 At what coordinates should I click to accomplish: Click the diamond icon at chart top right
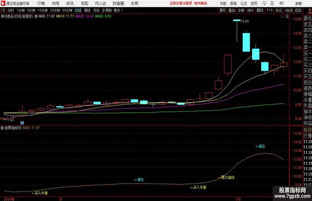[x=282, y=17]
